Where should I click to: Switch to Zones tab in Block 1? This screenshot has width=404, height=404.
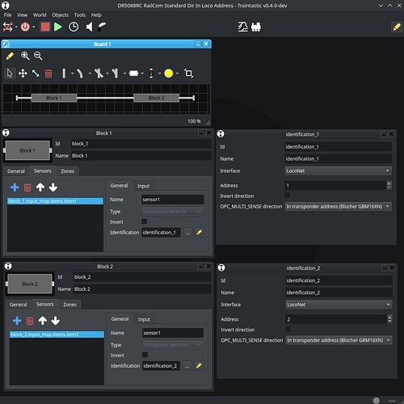pyautogui.click(x=67, y=171)
